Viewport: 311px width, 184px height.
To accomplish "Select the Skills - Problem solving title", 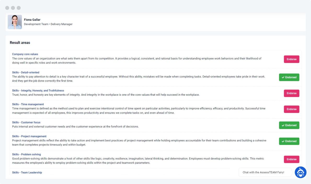I will coord(26,154).
